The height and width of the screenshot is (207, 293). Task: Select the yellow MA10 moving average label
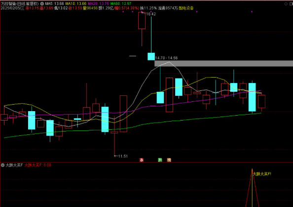pos(76,3)
